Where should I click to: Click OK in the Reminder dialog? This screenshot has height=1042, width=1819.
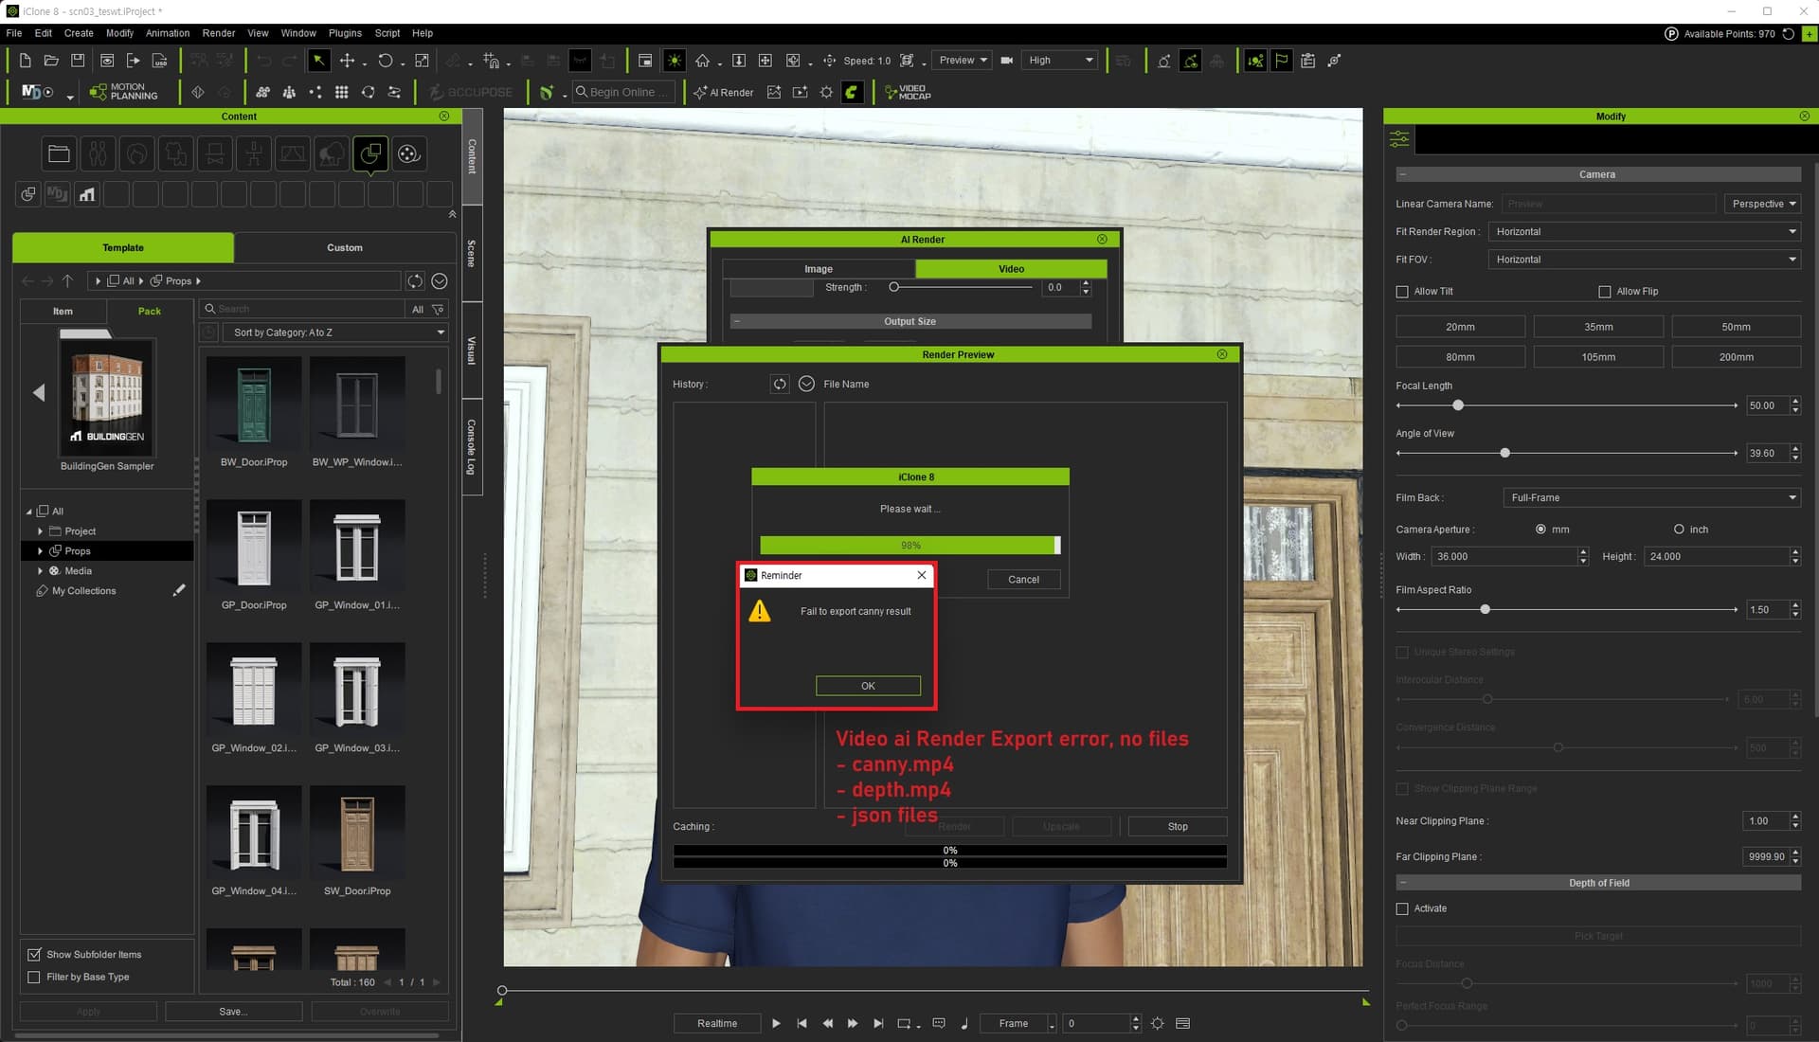click(x=868, y=686)
